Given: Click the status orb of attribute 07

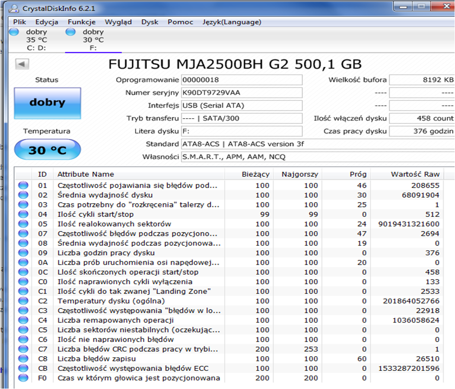Looking at the screenshot, I should point(23,233).
